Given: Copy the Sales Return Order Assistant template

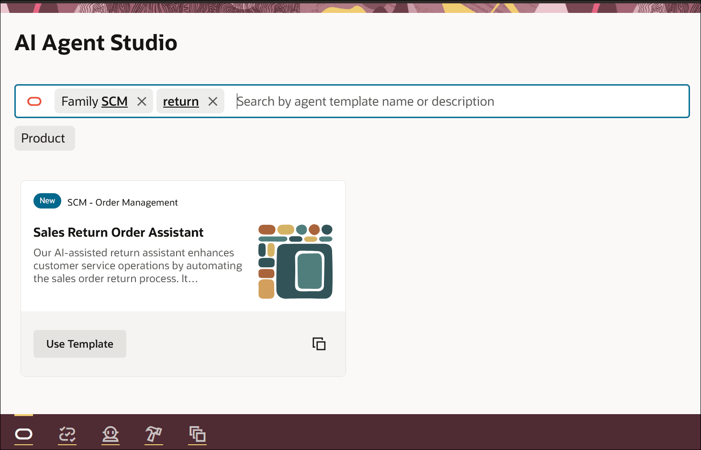Looking at the screenshot, I should (319, 343).
